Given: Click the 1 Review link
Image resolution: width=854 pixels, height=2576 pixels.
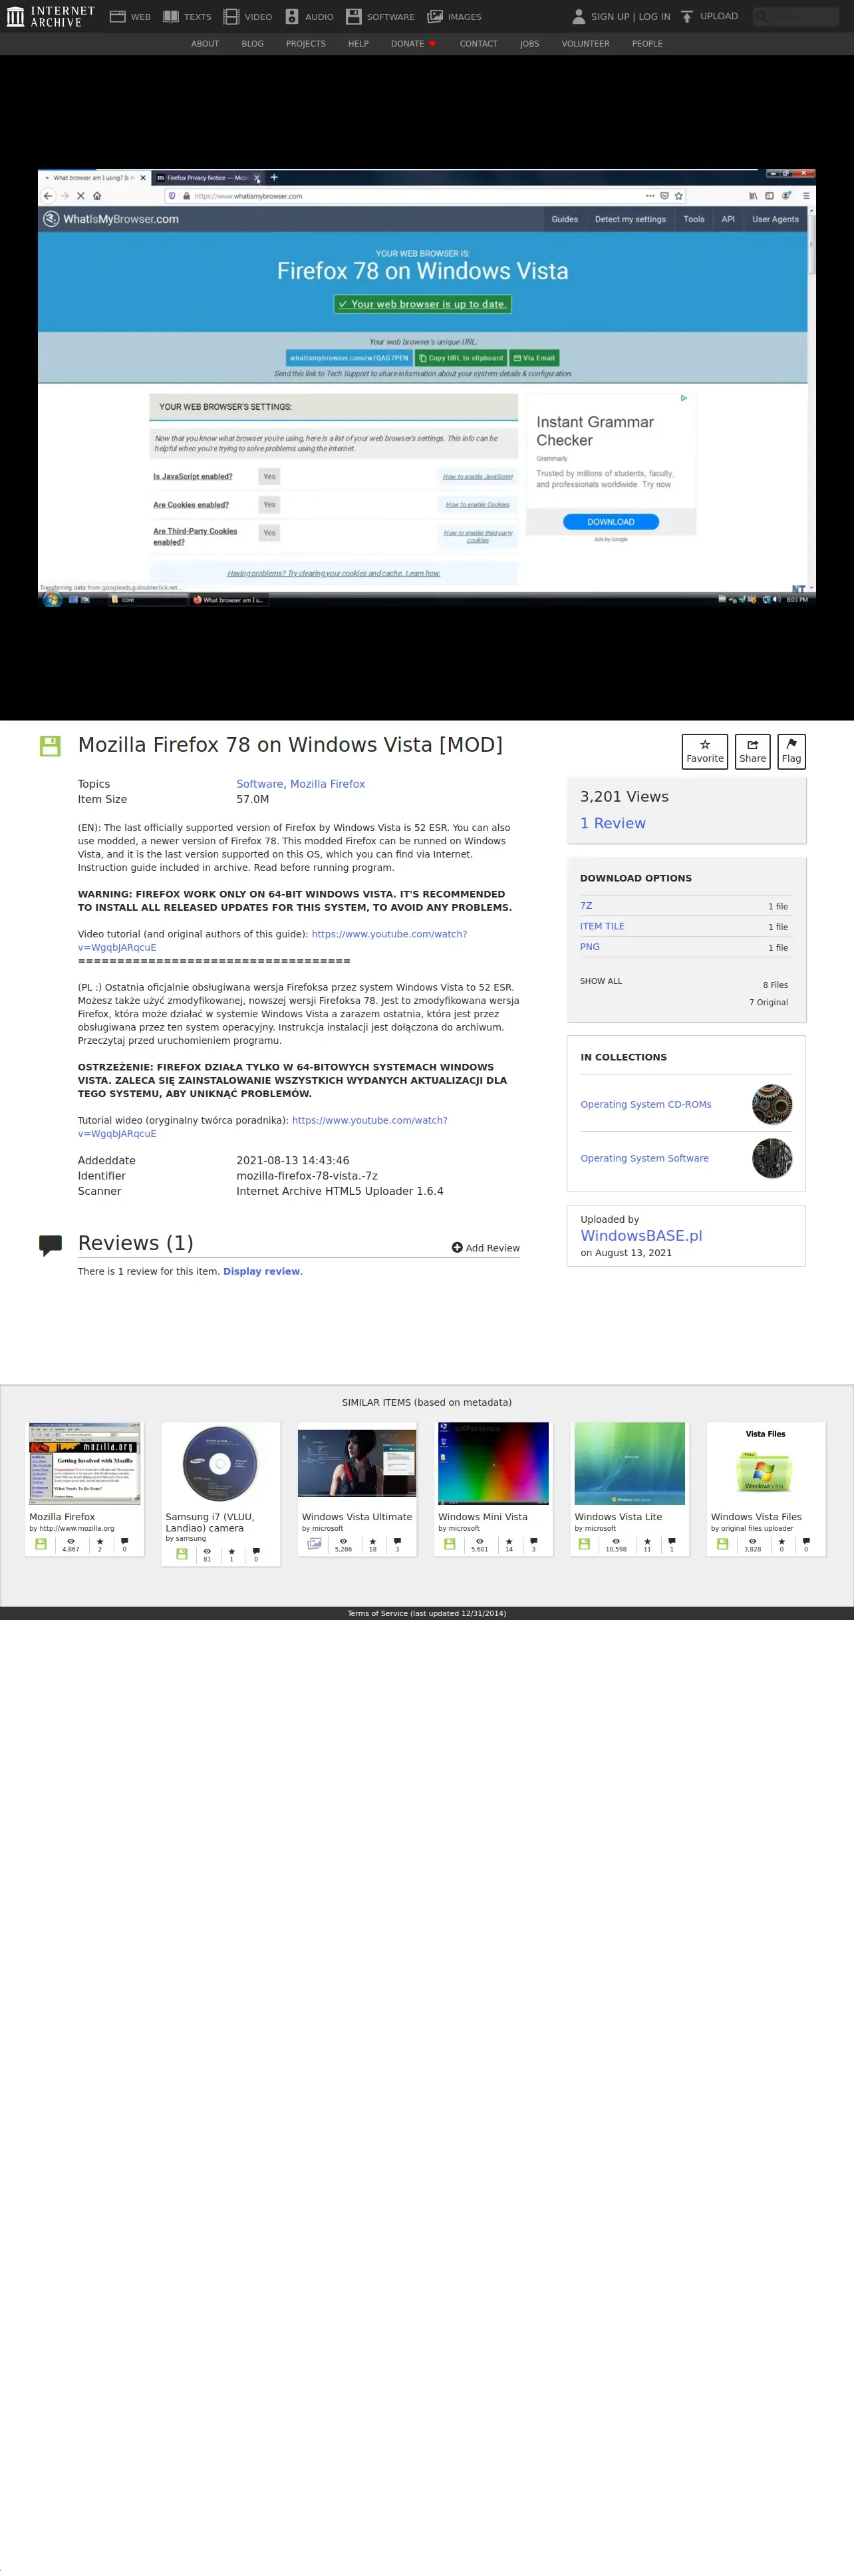Looking at the screenshot, I should [x=612, y=823].
